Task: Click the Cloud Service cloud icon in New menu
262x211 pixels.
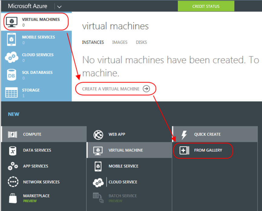Action: click(x=98, y=183)
